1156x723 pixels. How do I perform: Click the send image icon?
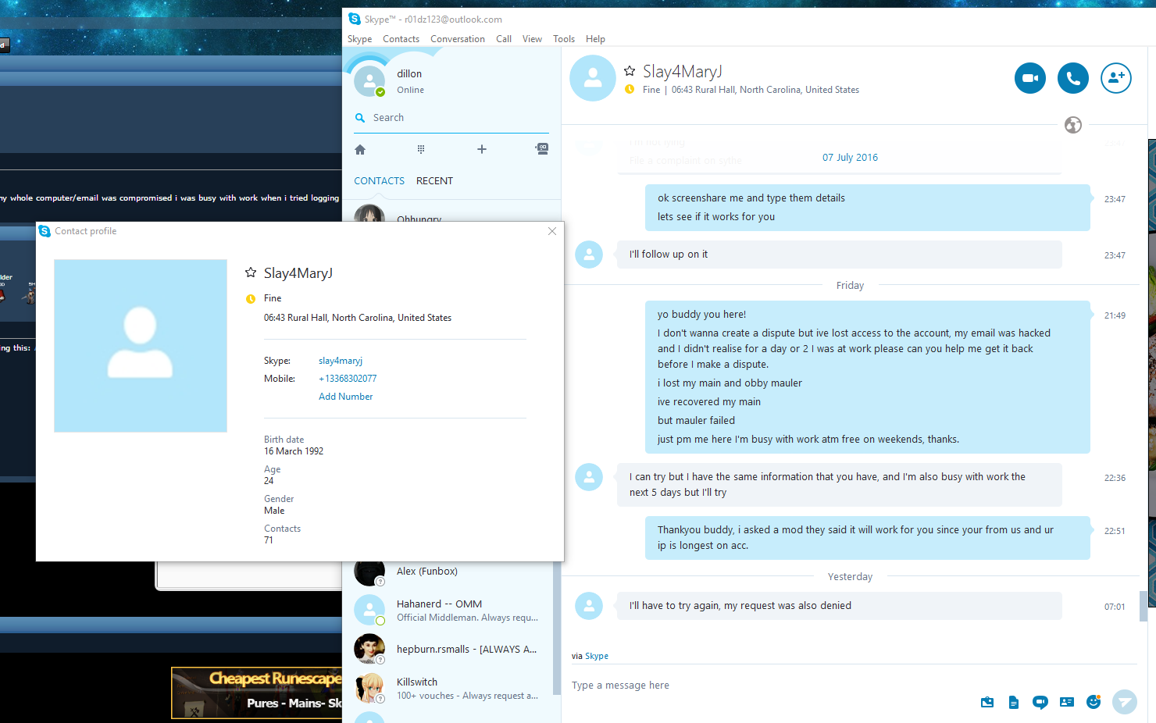click(x=987, y=702)
